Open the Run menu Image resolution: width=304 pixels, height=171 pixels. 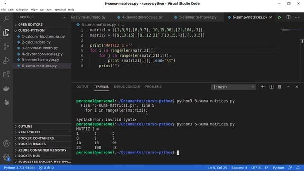49,9
